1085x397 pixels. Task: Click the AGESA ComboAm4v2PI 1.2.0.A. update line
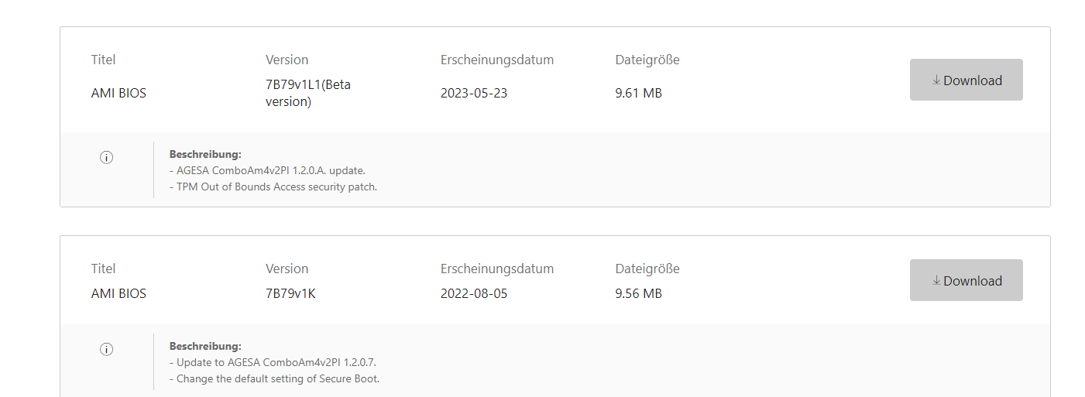(x=267, y=170)
